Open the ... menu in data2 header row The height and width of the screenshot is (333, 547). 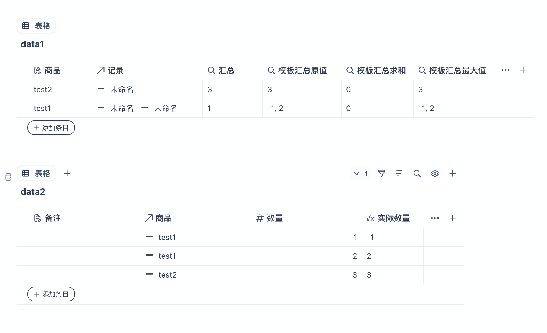[x=435, y=218]
